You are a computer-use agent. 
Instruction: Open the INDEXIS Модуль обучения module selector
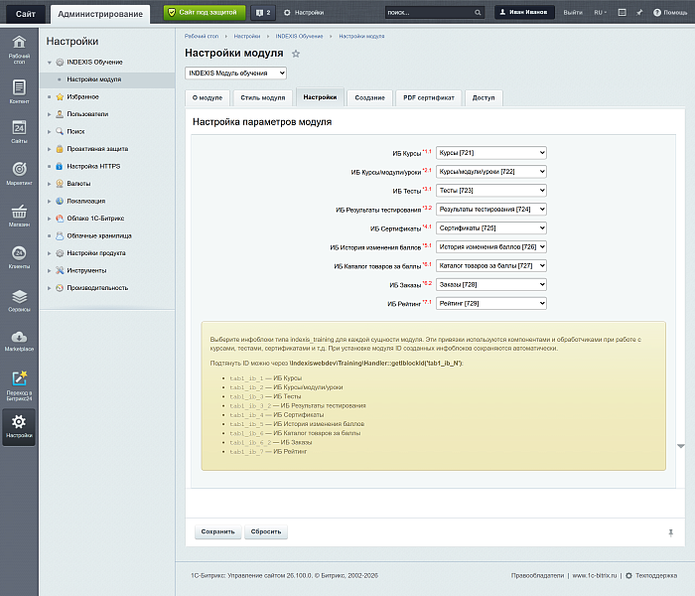[x=236, y=74]
